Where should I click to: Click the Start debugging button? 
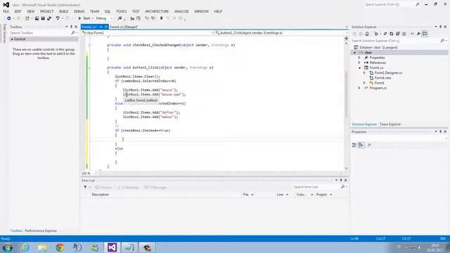click(84, 18)
